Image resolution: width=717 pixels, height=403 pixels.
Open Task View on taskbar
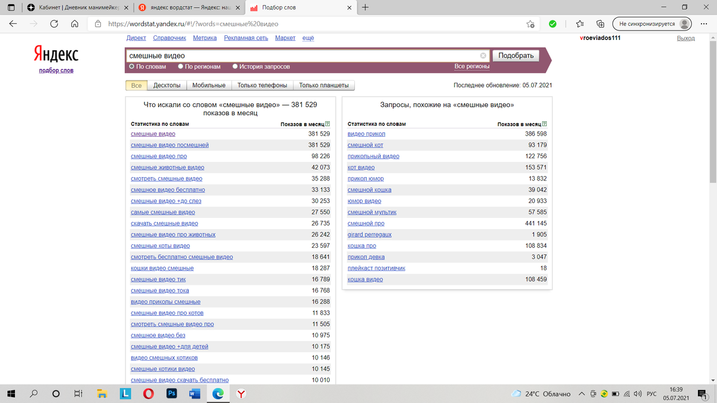[x=78, y=394]
